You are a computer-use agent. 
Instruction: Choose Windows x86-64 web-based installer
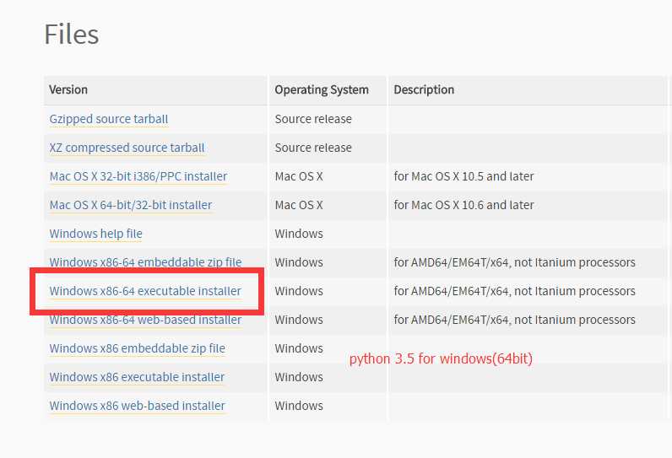(x=145, y=320)
